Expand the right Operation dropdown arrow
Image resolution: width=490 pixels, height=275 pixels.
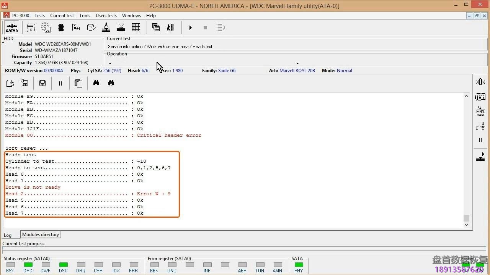click(x=297, y=63)
